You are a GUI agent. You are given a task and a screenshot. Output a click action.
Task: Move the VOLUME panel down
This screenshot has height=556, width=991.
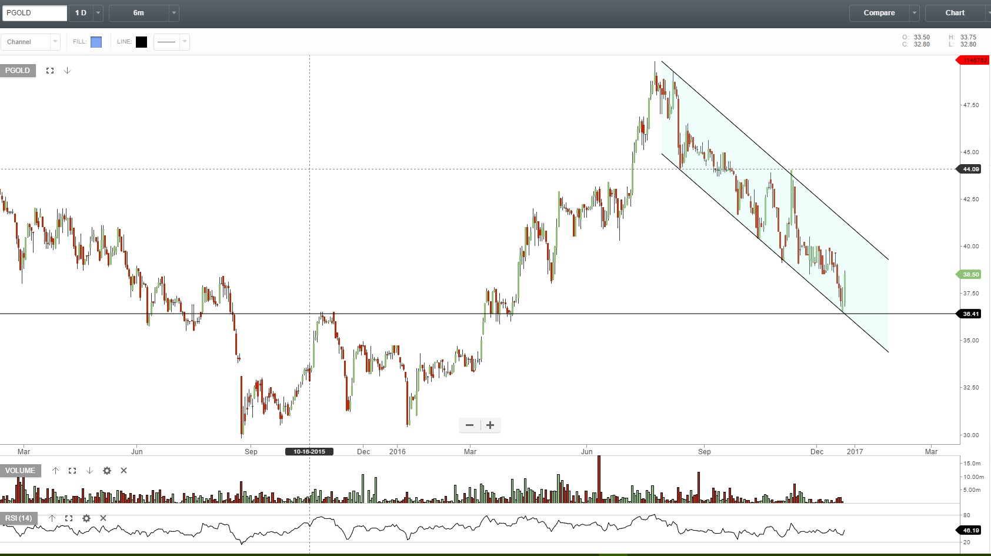tap(89, 471)
